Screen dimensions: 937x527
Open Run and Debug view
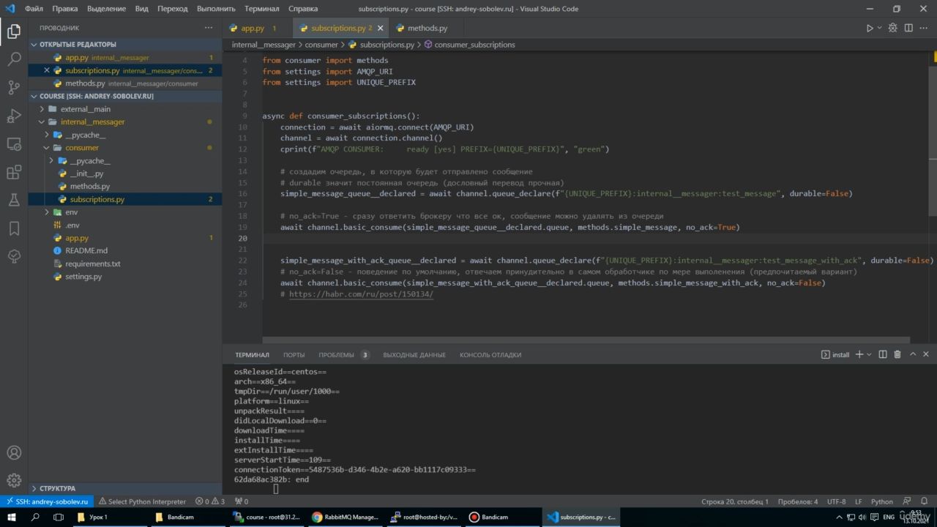pos(14,116)
